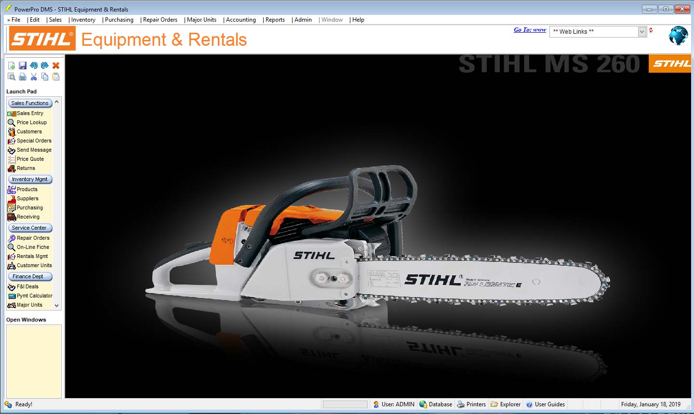Click the globe icon at top right
694x414 pixels.
click(678, 36)
